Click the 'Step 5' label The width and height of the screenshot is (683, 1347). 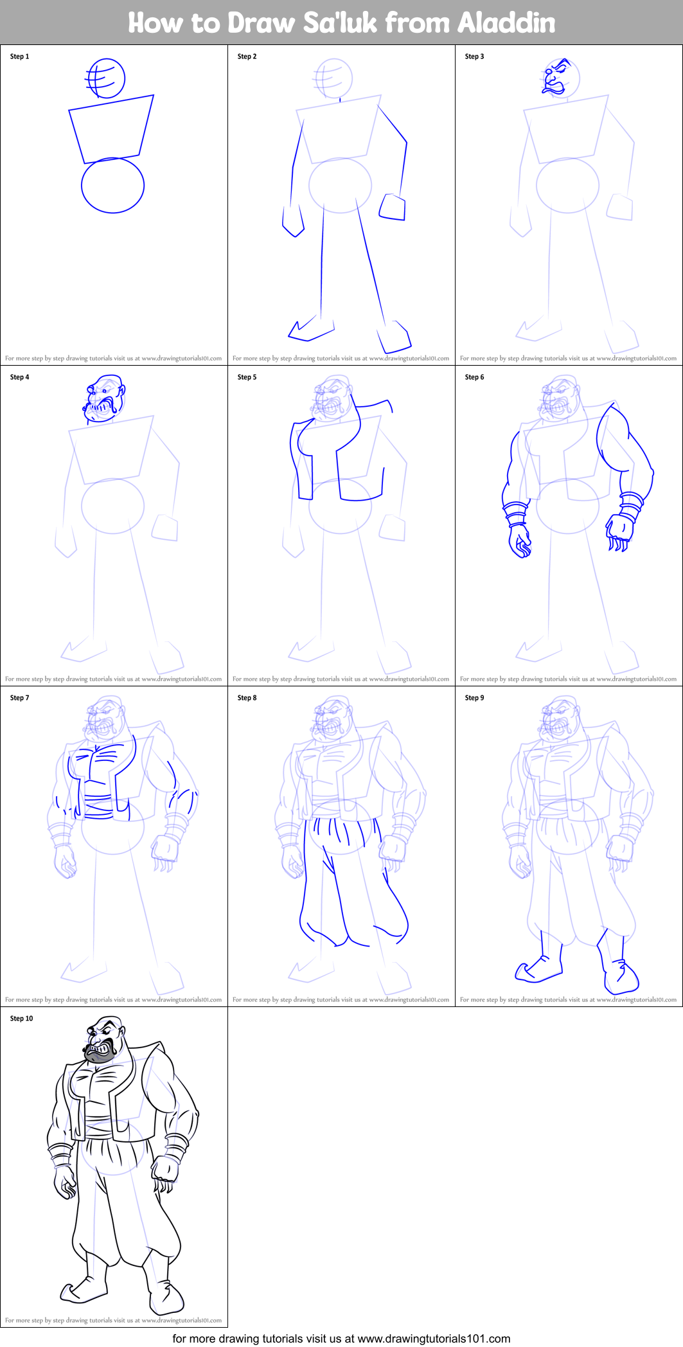(247, 377)
